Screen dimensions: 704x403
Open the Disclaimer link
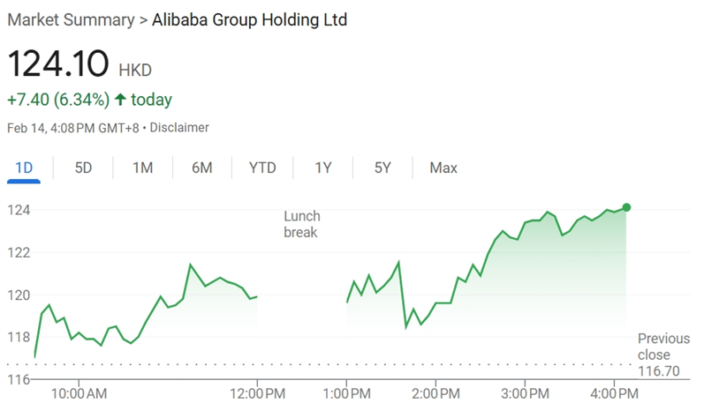(x=179, y=128)
